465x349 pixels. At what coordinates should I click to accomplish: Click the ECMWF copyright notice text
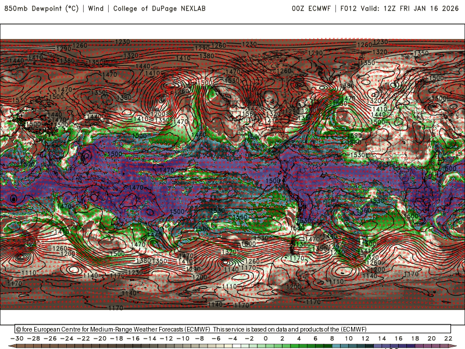click(x=191, y=329)
